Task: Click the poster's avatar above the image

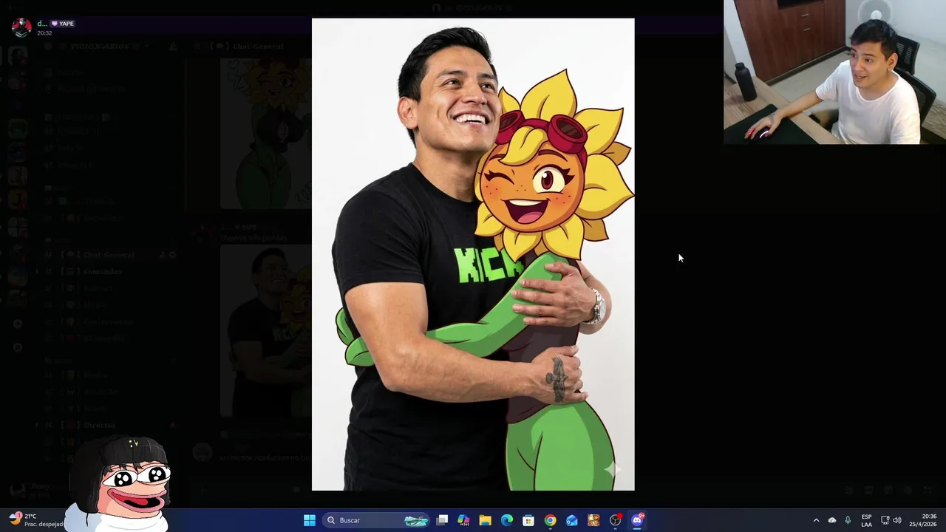Action: coord(21,27)
